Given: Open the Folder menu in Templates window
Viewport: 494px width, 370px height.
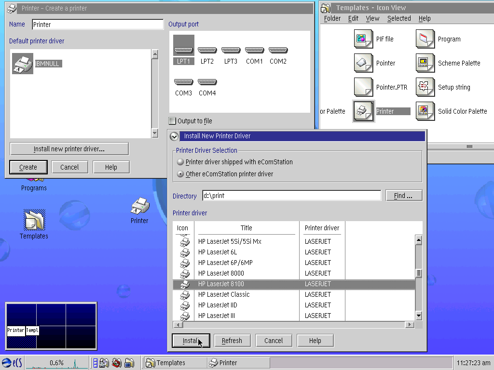Looking at the screenshot, I should coord(332,18).
